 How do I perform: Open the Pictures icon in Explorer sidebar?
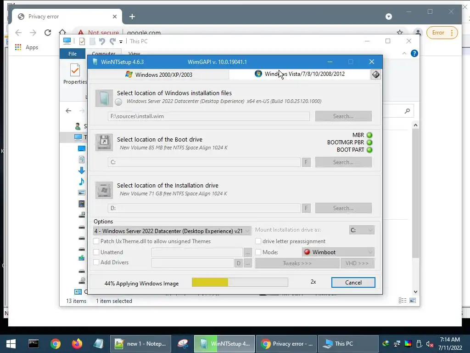(82, 193)
